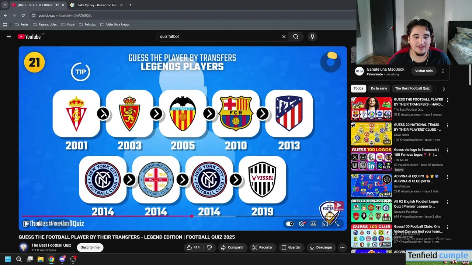Open The Best Football Quiz channel avatar
This screenshot has height=265, width=472.
[24, 247]
